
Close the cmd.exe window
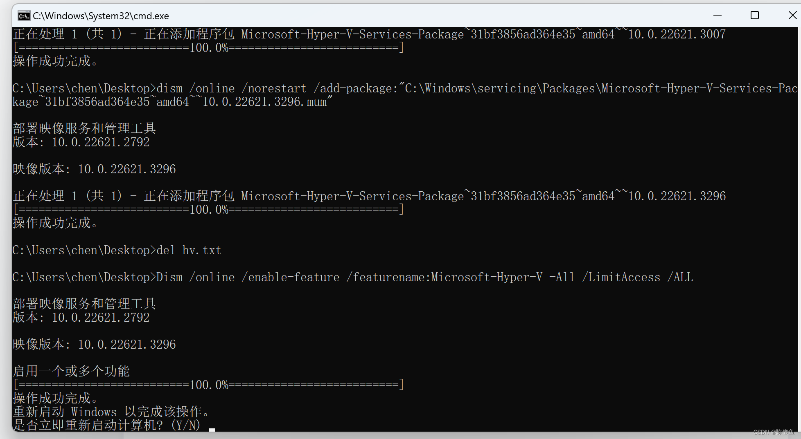click(x=792, y=16)
